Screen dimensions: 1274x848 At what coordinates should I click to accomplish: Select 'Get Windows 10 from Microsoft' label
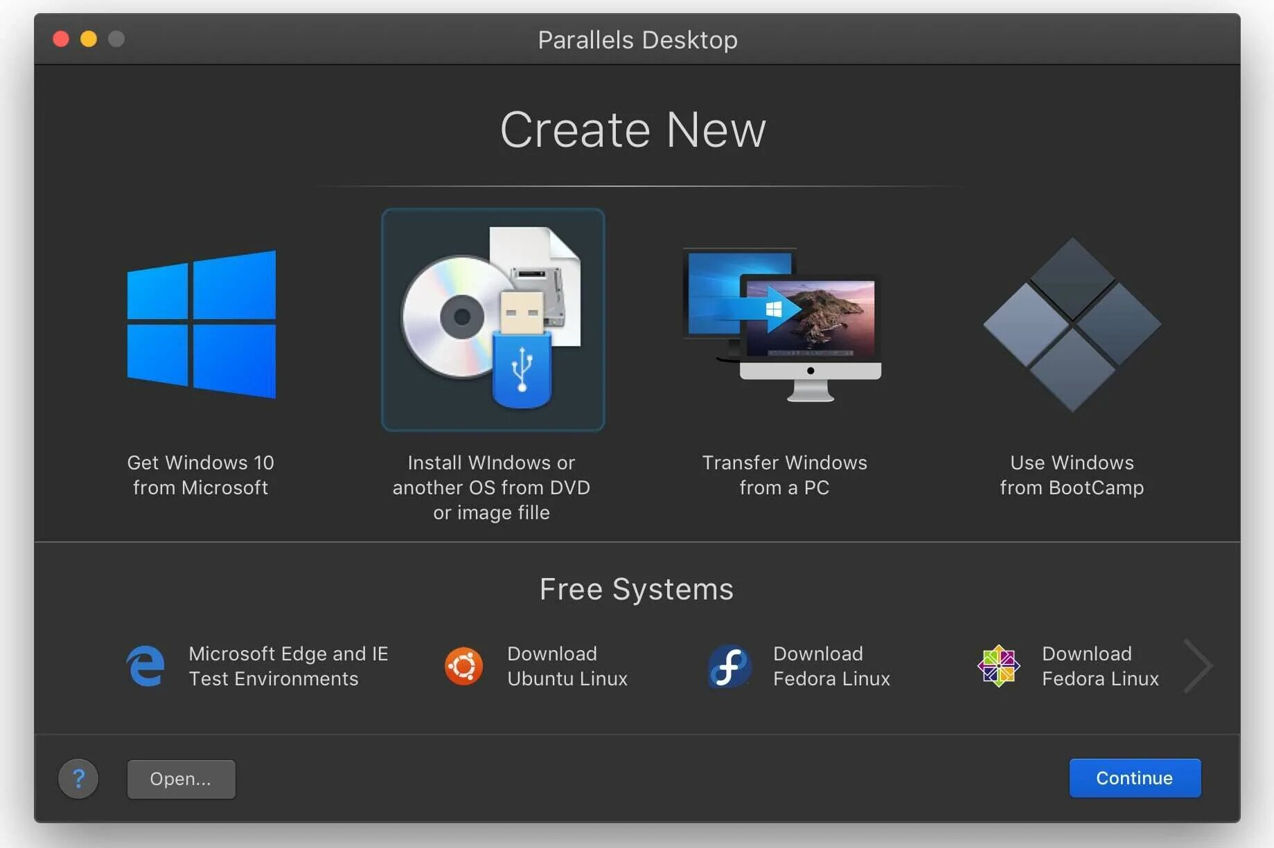coord(201,475)
